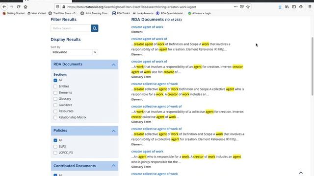Check the Glossary section checkbox
Screen dimensions: 314x176
click(55, 99)
